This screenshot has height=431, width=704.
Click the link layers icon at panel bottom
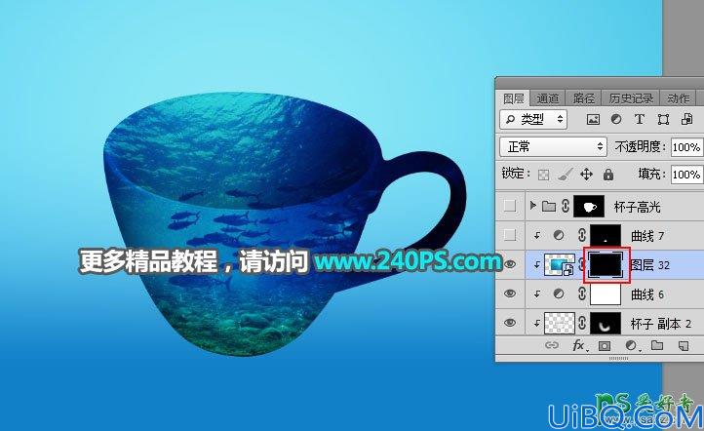(551, 345)
